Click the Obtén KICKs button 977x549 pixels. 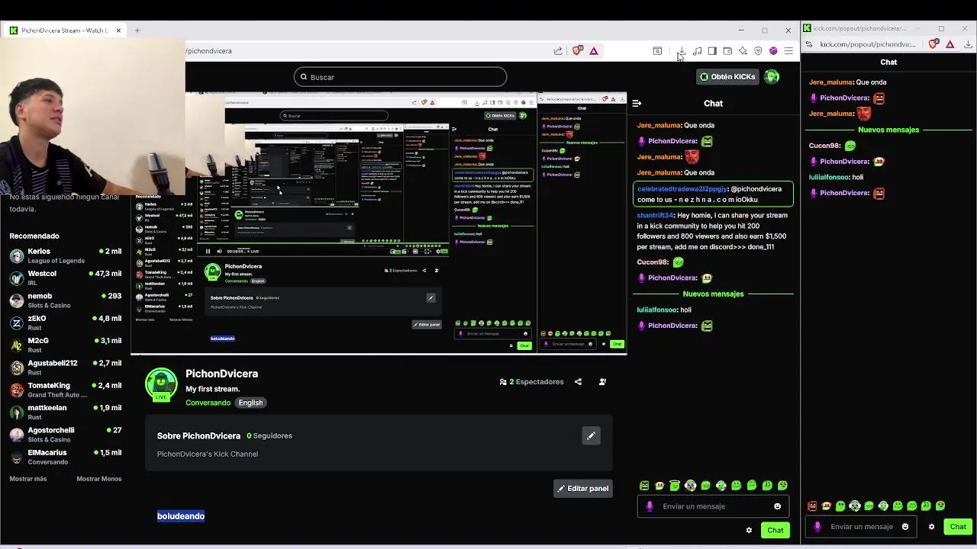tap(727, 76)
